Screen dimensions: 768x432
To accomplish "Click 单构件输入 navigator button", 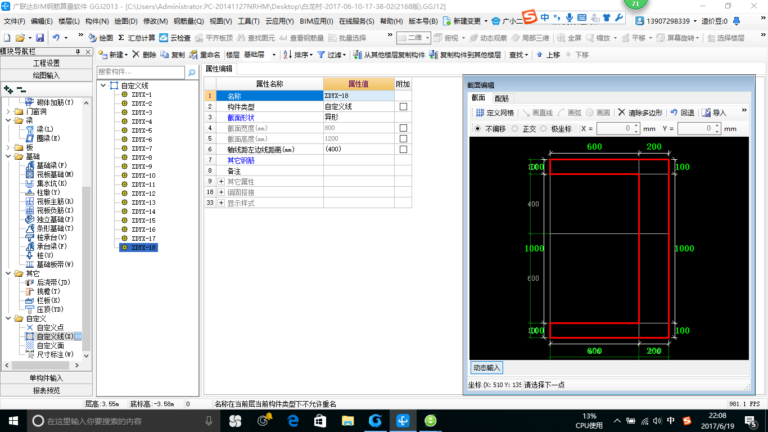I will [46, 378].
